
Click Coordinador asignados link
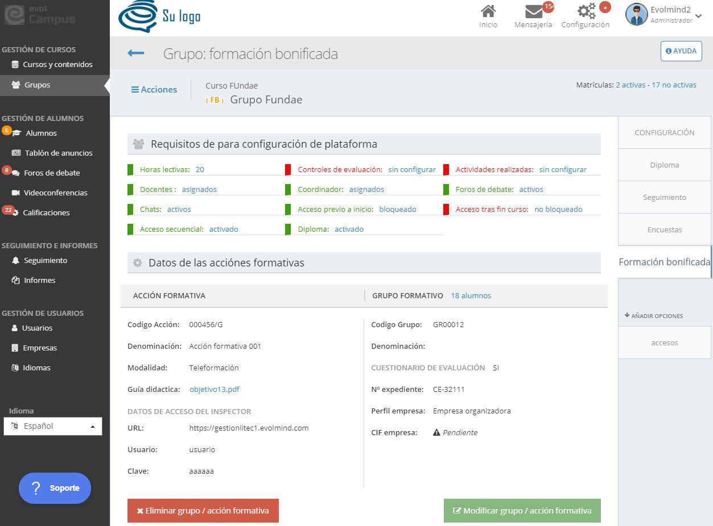366,189
